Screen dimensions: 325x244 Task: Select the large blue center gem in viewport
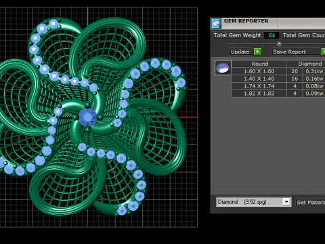pyautogui.click(x=87, y=117)
